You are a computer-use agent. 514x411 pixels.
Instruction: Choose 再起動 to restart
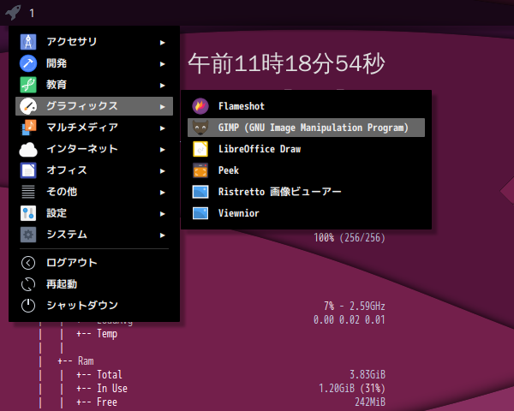(94, 284)
